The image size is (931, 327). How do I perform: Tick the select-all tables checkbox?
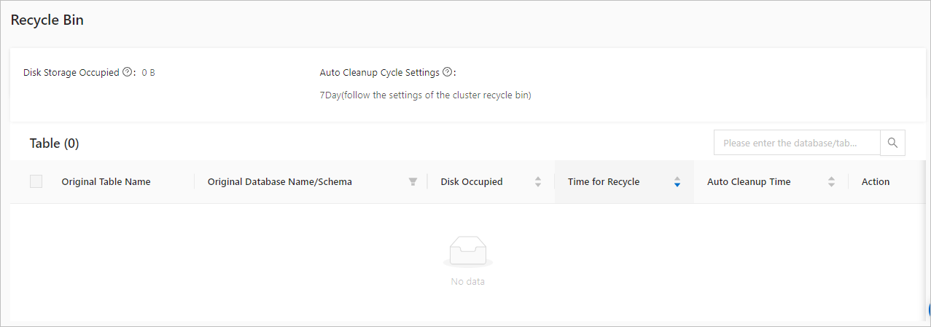point(36,181)
